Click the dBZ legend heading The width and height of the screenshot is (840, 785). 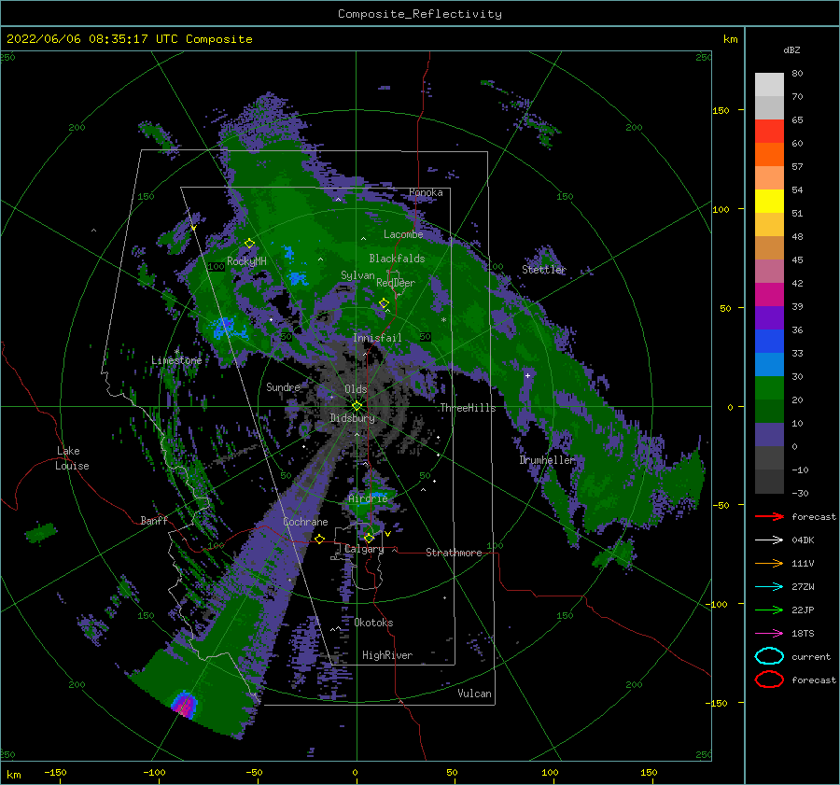point(791,49)
